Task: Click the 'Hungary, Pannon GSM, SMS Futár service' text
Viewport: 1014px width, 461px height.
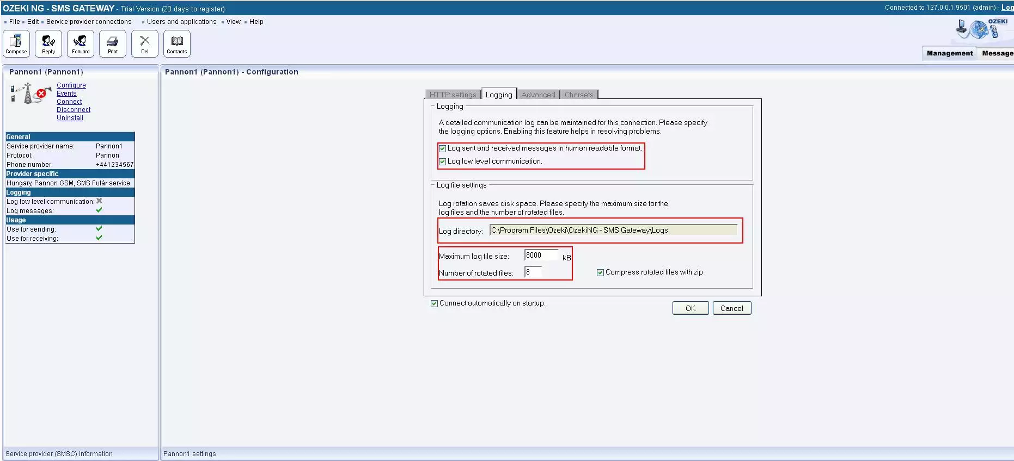Action: [68, 183]
